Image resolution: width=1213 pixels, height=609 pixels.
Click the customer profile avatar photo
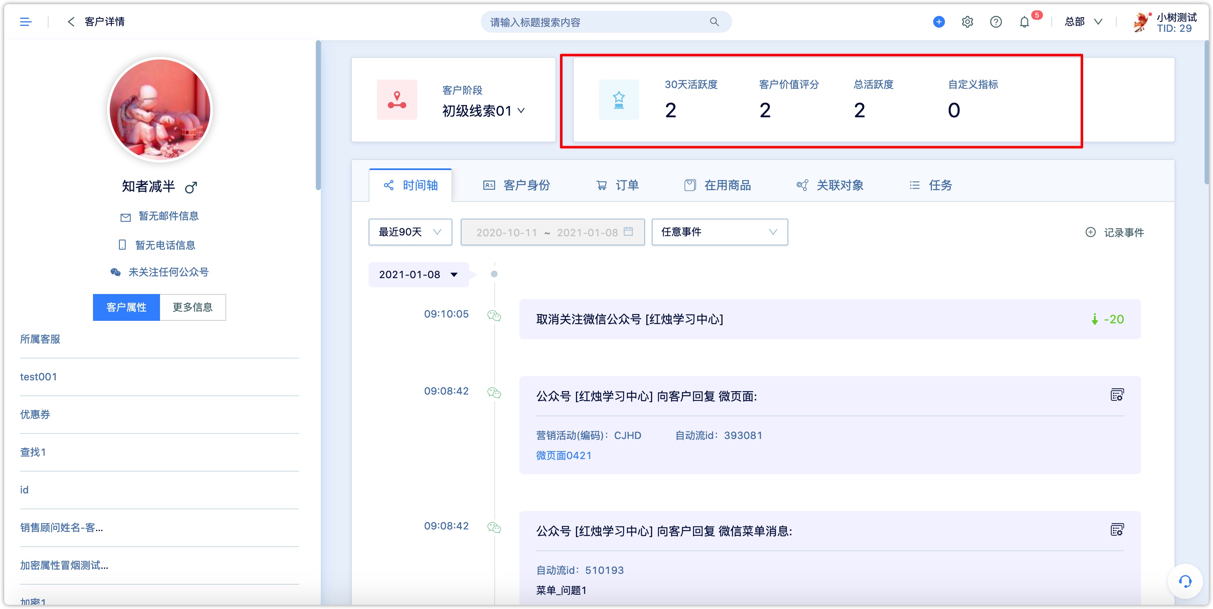(160, 109)
